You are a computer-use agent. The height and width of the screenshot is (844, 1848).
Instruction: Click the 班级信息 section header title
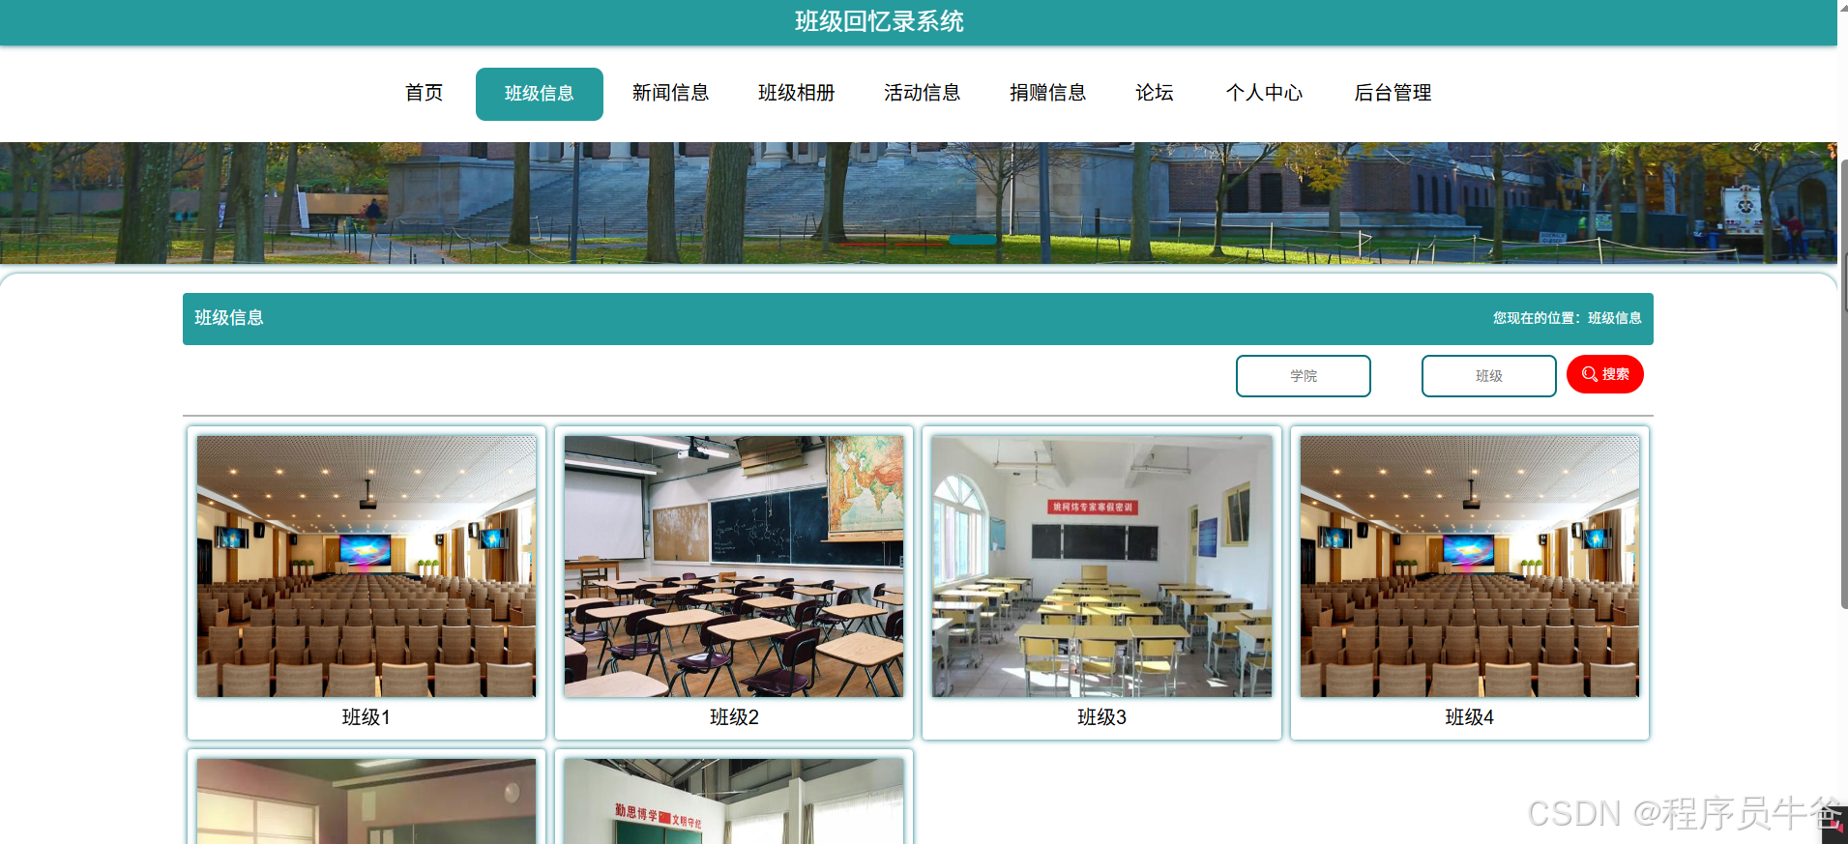229,318
